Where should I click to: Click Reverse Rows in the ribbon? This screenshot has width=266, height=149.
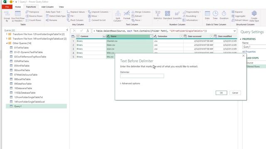pyautogui.click(x=34, y=16)
